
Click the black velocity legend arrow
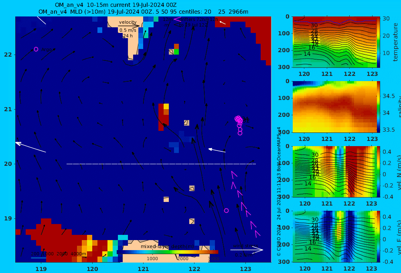click(x=129, y=26)
